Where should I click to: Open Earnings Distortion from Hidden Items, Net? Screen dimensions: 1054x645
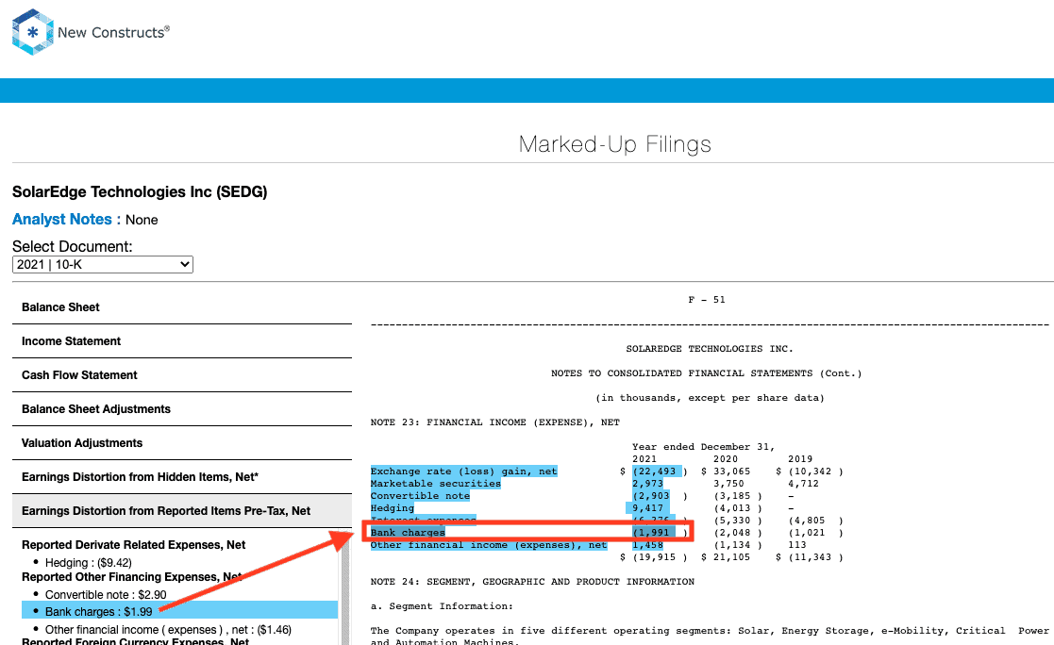pos(182,477)
